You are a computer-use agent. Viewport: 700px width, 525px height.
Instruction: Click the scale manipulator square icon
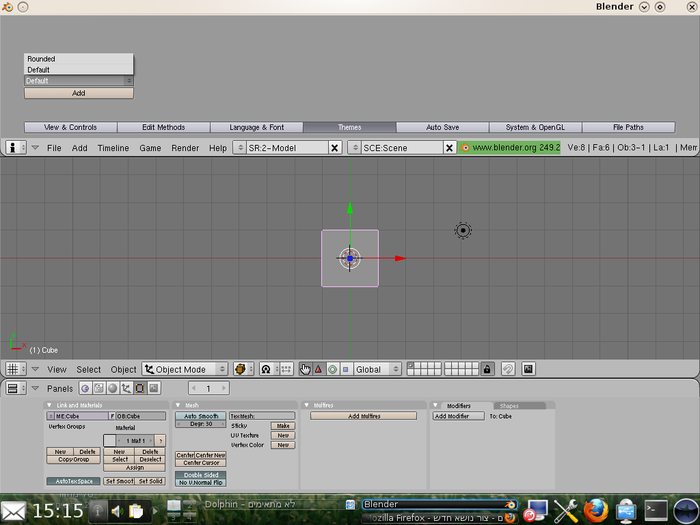tap(345, 369)
